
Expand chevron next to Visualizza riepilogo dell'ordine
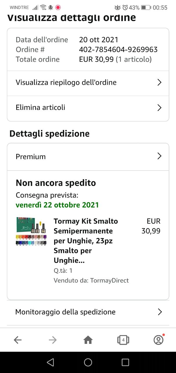159,82
